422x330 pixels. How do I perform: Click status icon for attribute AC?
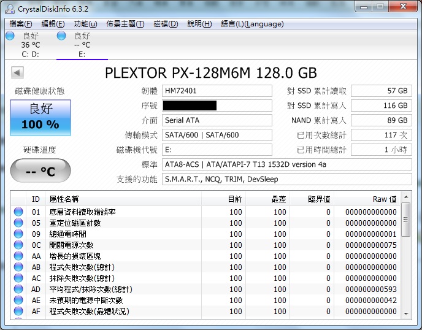pos(18,278)
